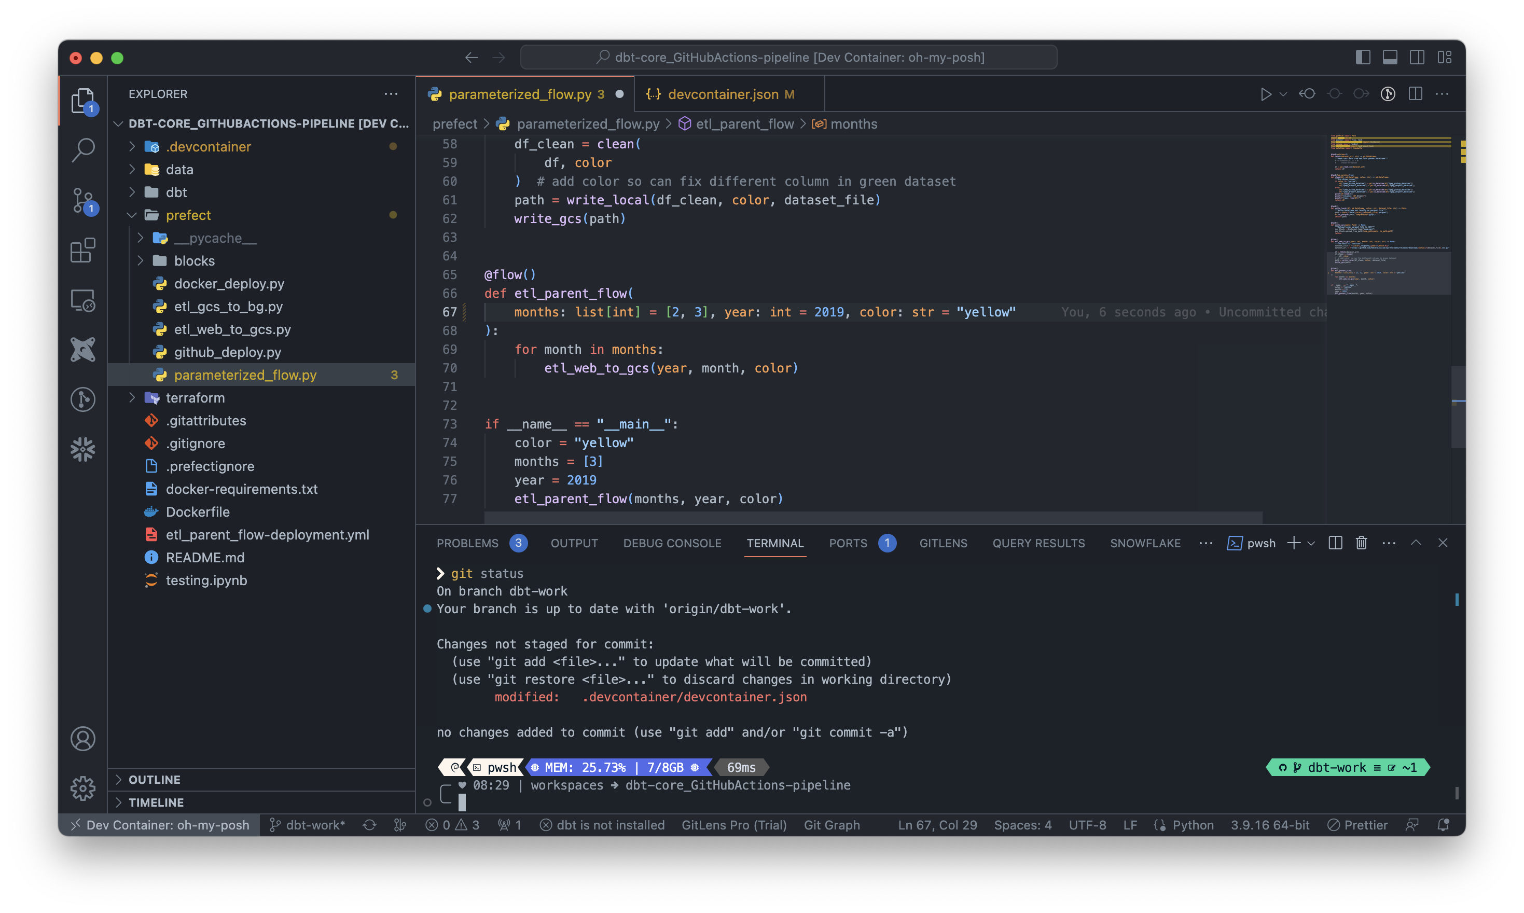Viewport: 1524px width, 913px height.
Task: Open editor More Actions menu
Action: (x=1442, y=94)
